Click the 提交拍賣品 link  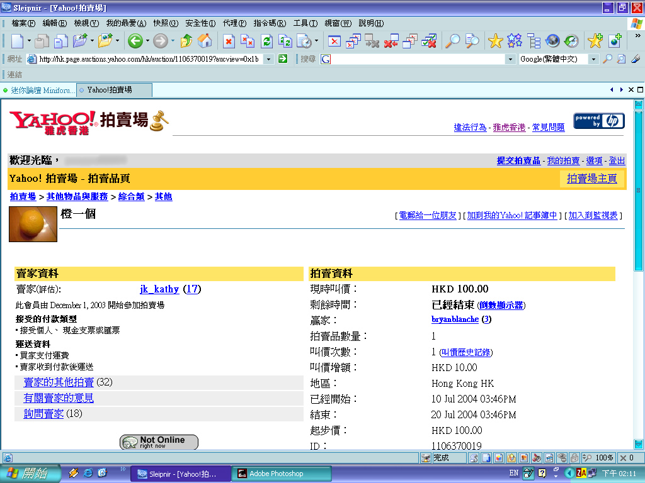pyautogui.click(x=518, y=160)
